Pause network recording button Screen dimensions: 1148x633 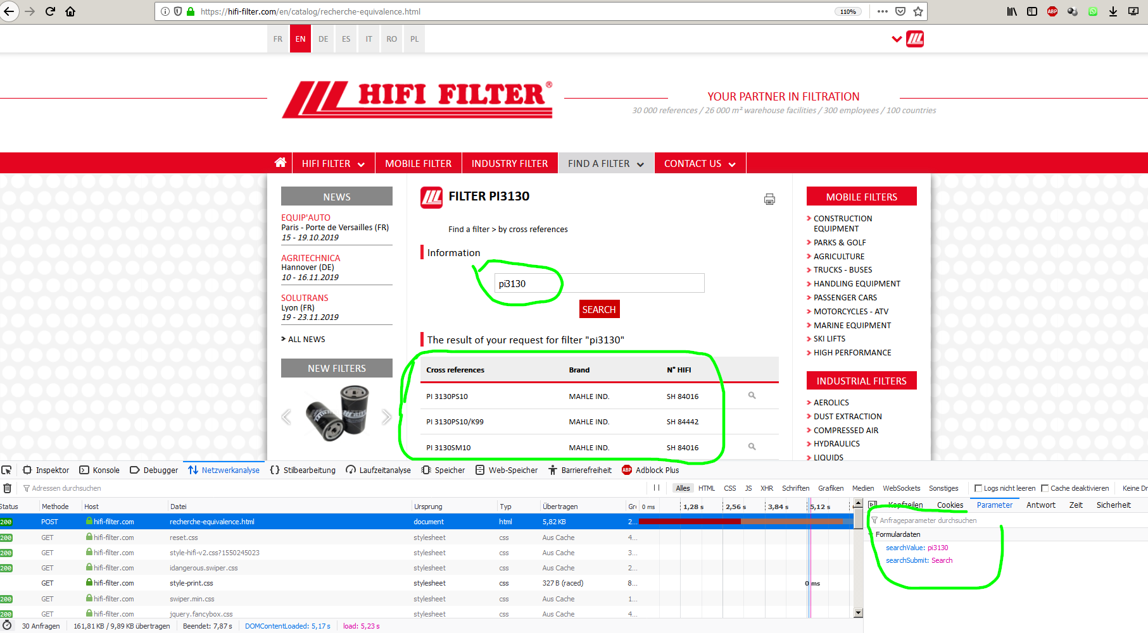click(x=657, y=488)
